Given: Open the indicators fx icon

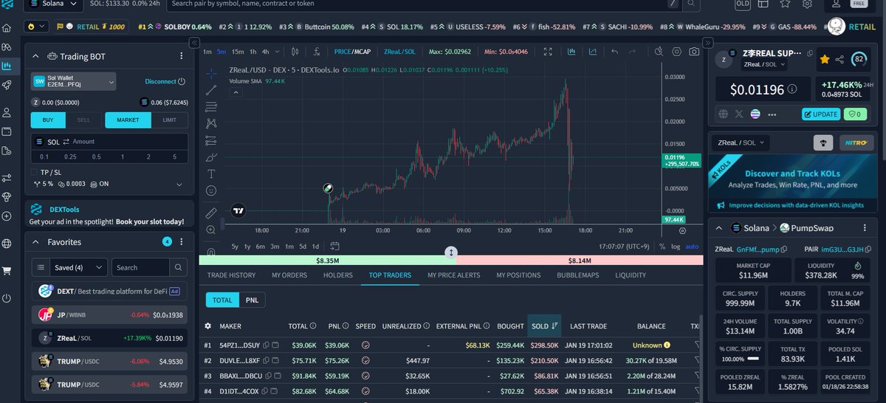Looking at the screenshot, I should click(316, 52).
